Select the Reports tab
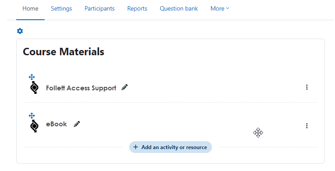 point(137,9)
